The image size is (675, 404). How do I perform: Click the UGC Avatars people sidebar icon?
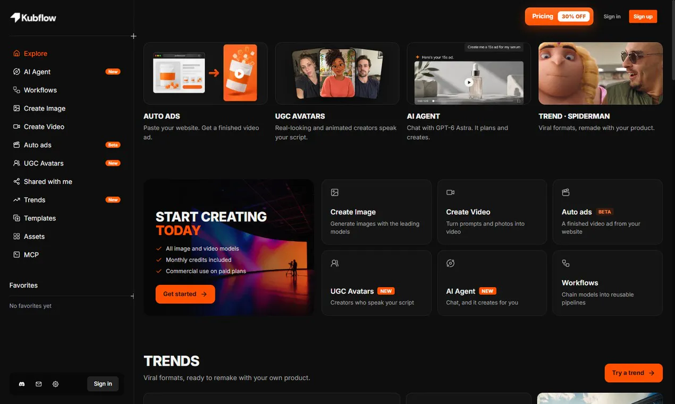(x=16, y=163)
